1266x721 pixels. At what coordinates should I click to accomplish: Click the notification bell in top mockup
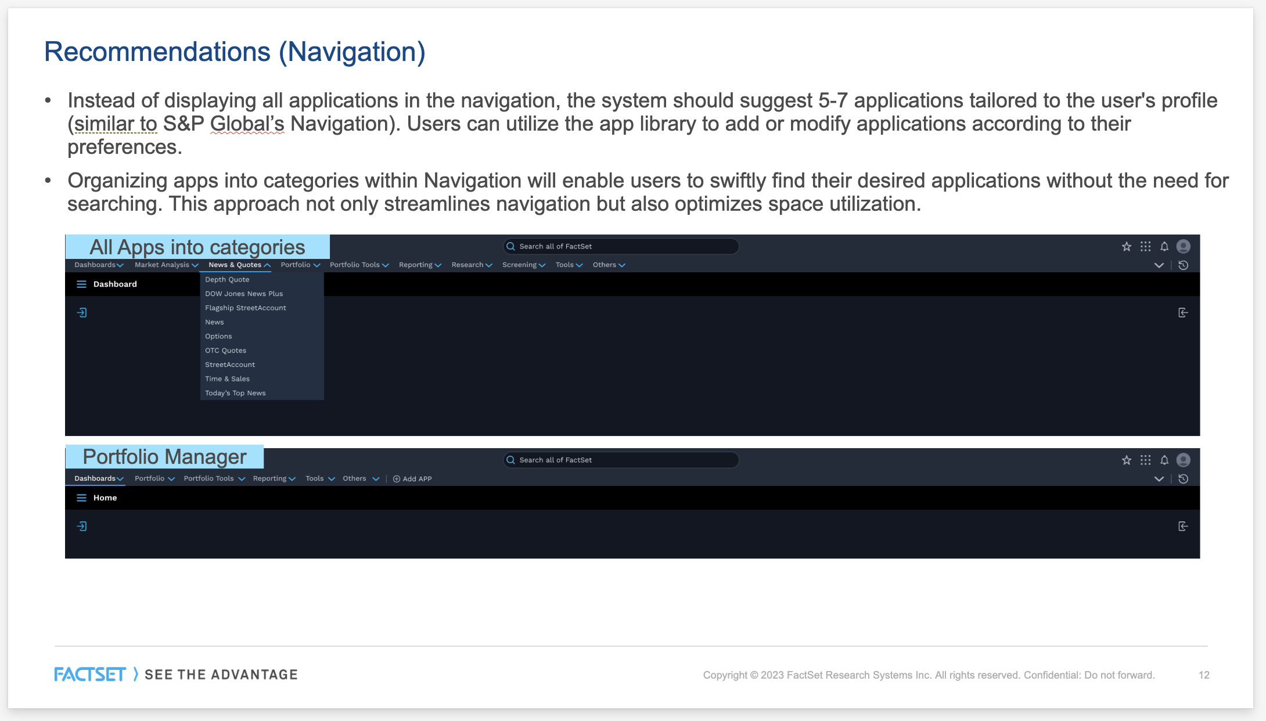pos(1164,247)
